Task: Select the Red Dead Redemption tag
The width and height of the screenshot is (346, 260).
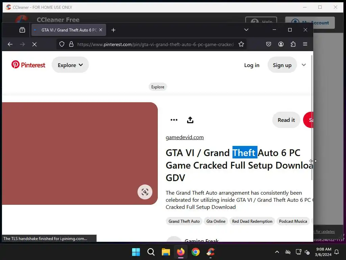Action: point(252,221)
